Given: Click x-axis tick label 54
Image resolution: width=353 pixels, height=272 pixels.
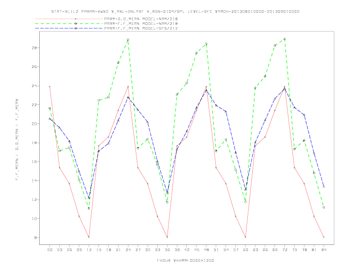Looking at the screenshot, I should point(226,250).
